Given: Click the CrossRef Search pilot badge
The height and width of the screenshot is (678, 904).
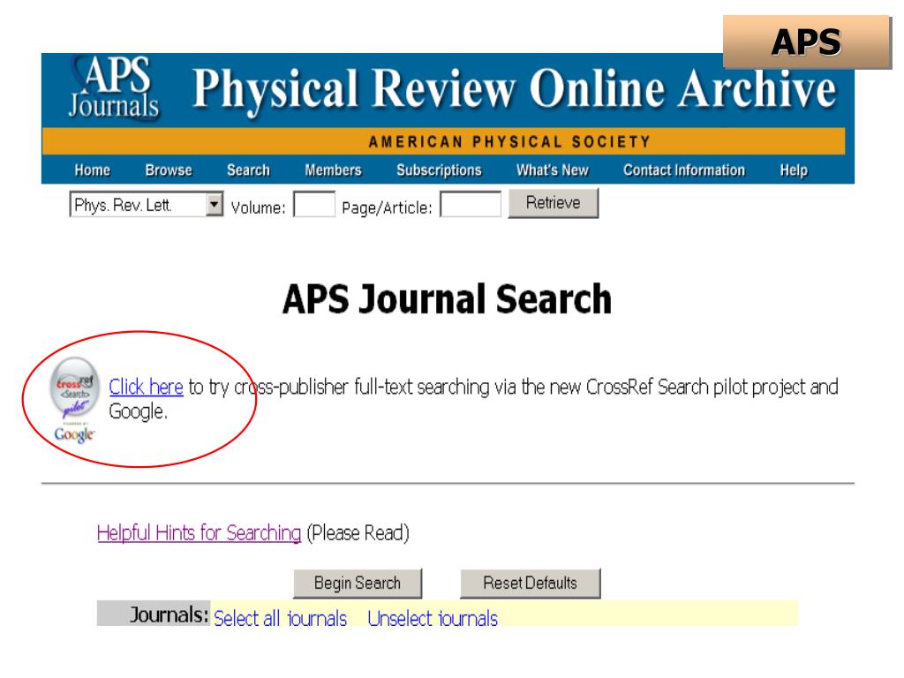Looking at the screenshot, I should click(74, 388).
